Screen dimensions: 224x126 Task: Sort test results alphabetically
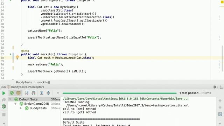point(27,93)
